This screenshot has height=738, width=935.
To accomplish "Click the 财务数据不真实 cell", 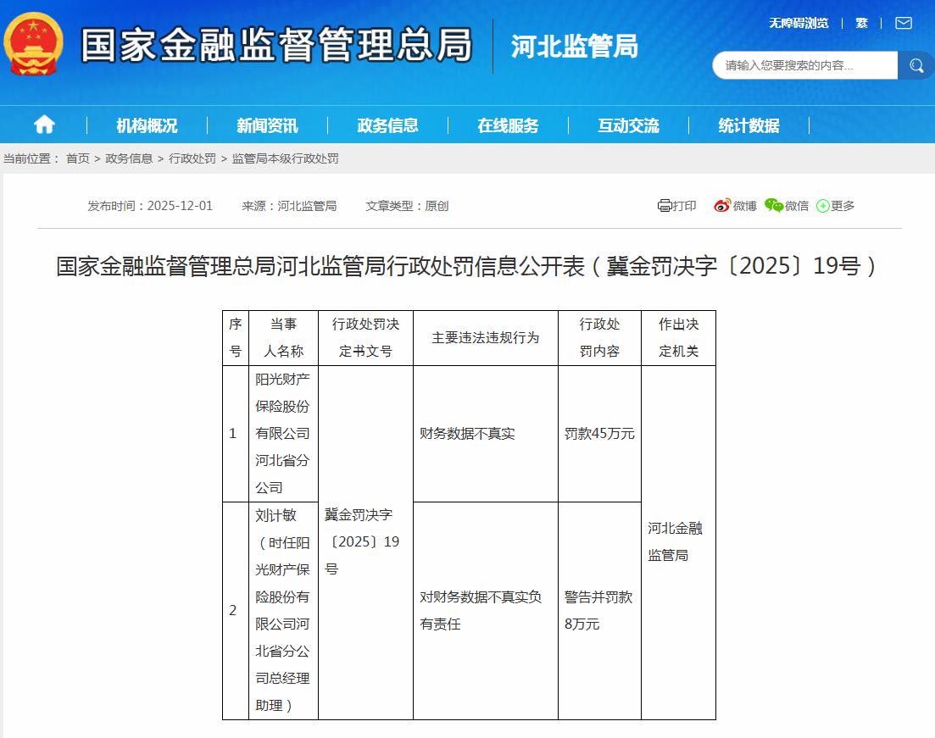I will pyautogui.click(x=486, y=433).
